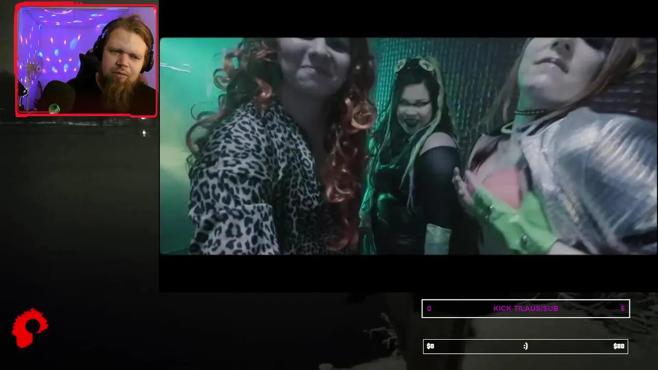
Task: Click the music video player
Action: 408,146
